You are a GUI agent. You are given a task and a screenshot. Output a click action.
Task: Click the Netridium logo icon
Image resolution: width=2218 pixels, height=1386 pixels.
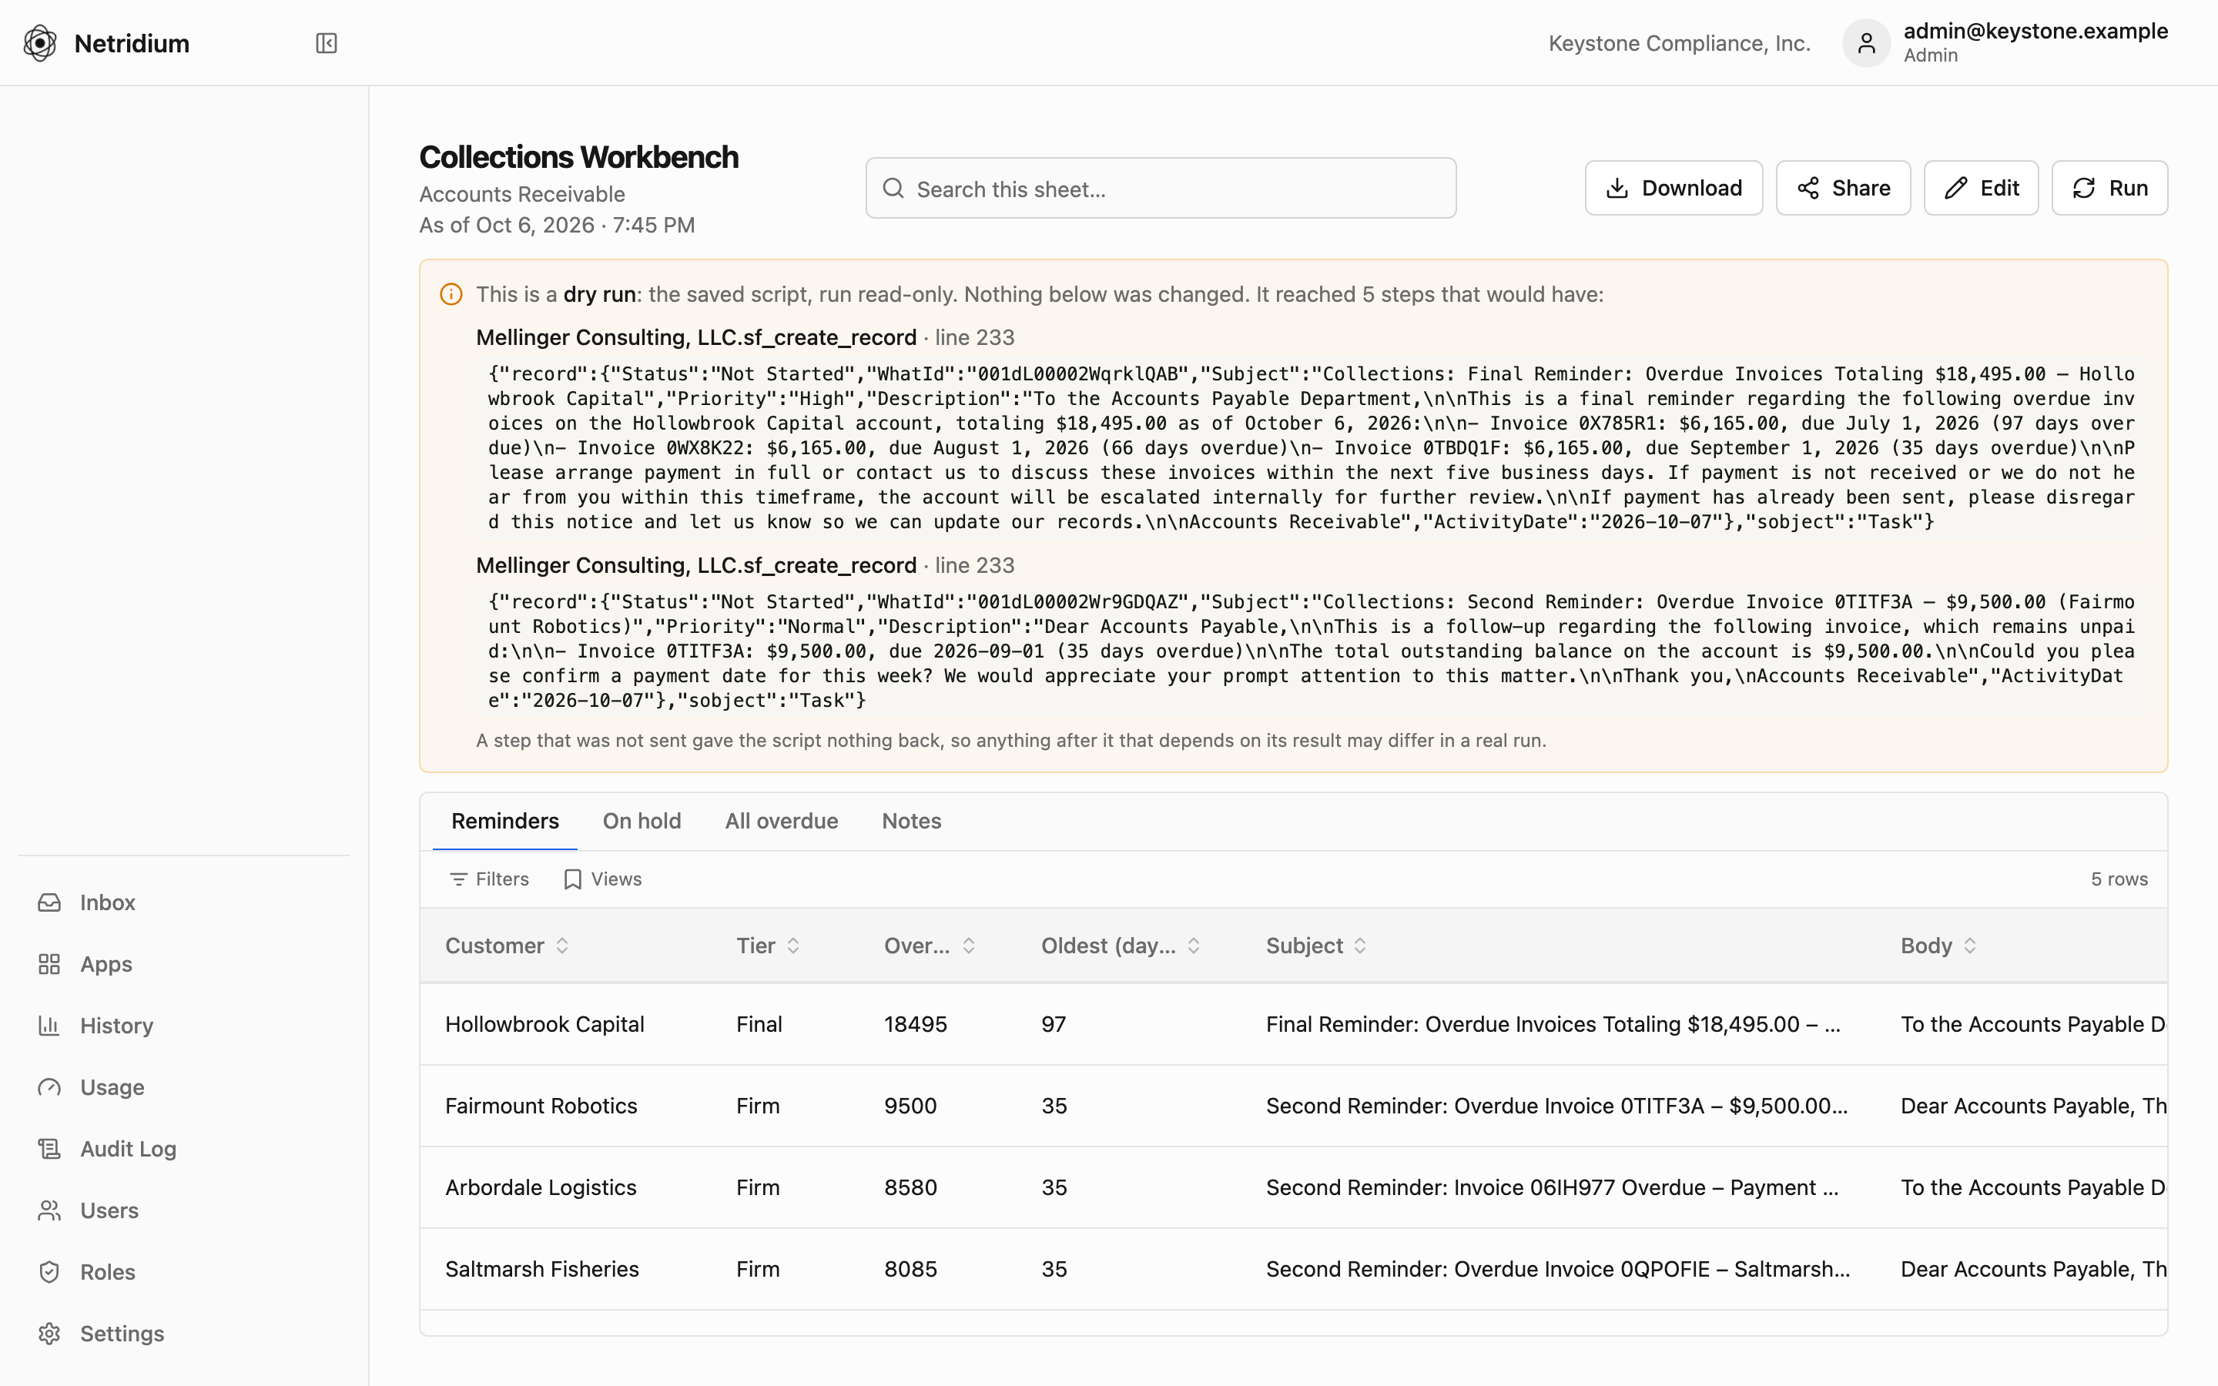[40, 43]
